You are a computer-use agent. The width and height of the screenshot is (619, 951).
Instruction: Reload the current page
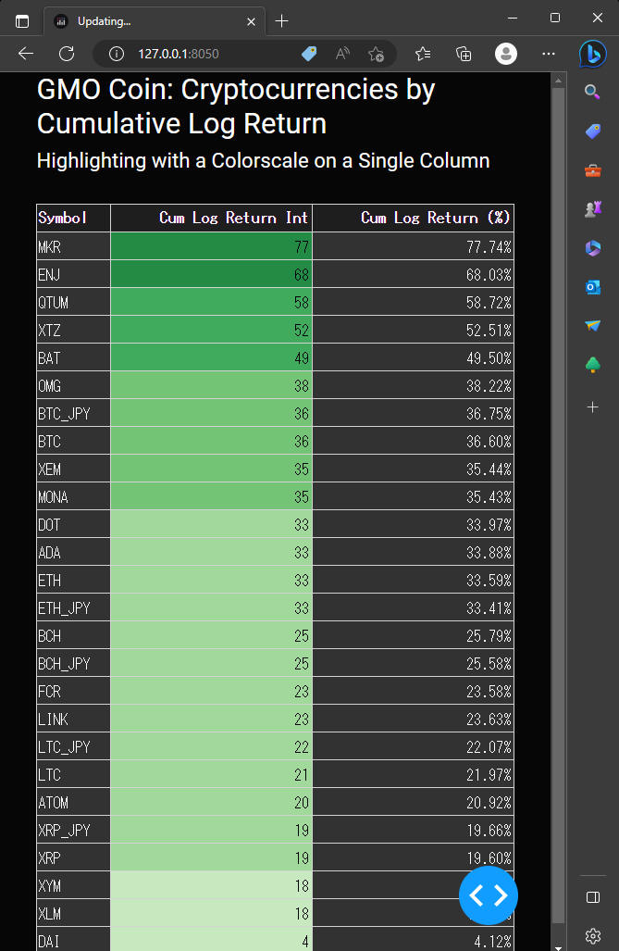coord(67,54)
